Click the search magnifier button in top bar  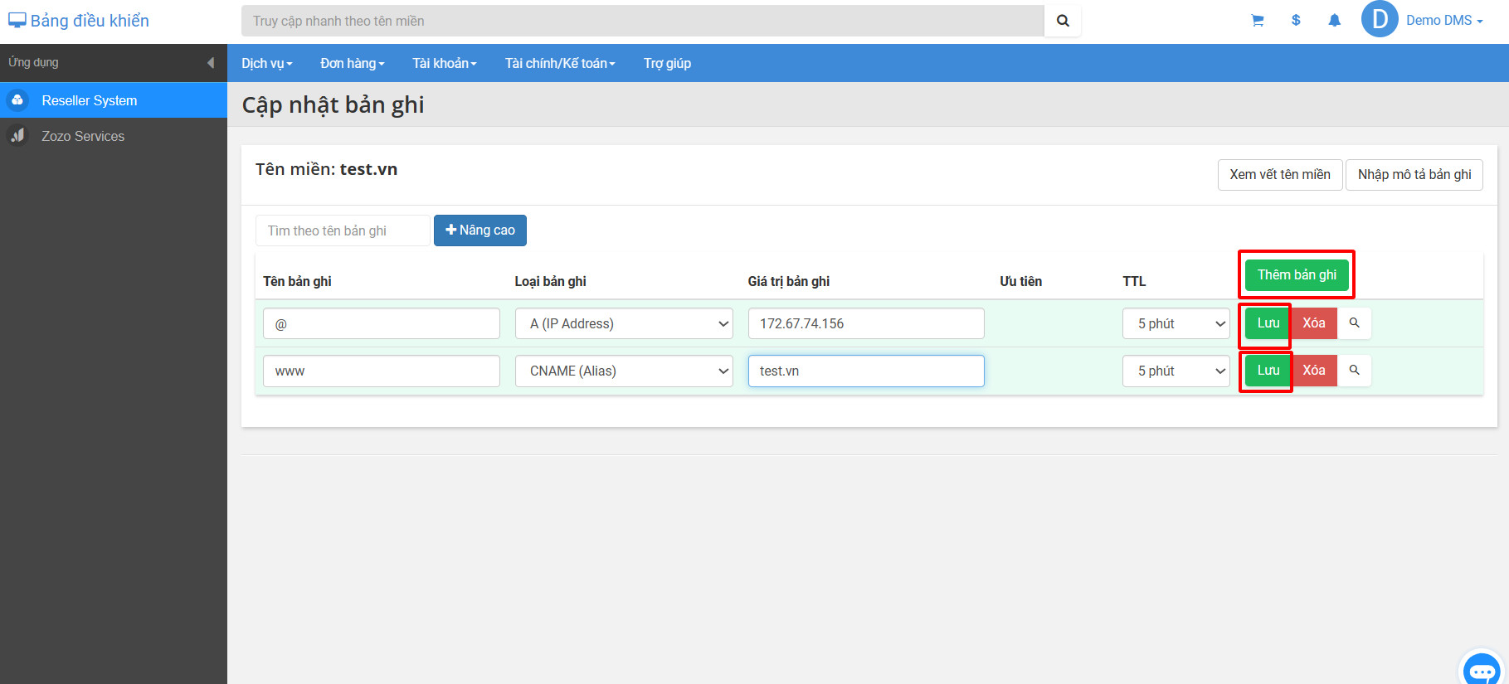[x=1063, y=21]
